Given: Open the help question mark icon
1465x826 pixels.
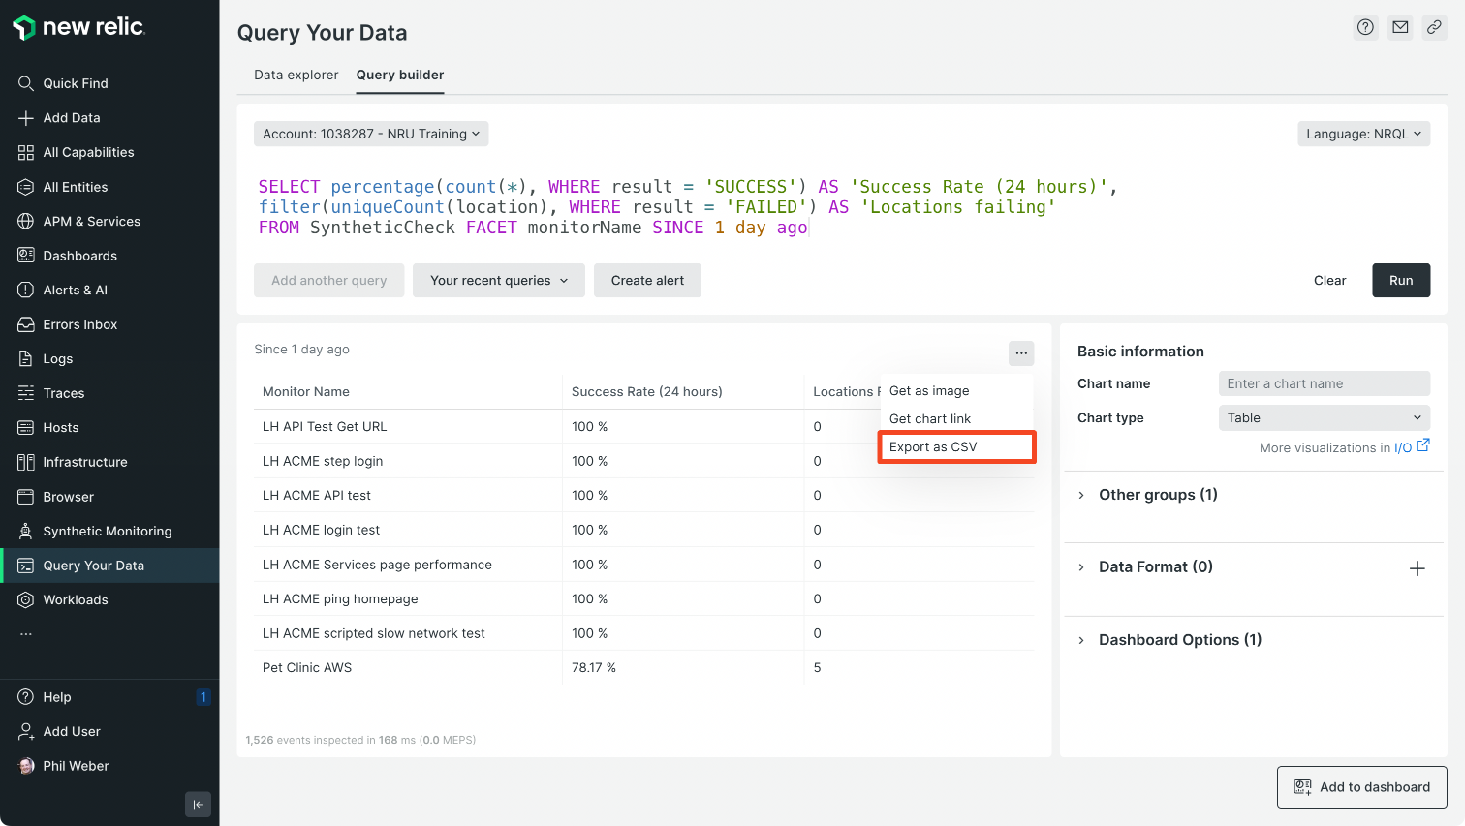Looking at the screenshot, I should point(1365,27).
